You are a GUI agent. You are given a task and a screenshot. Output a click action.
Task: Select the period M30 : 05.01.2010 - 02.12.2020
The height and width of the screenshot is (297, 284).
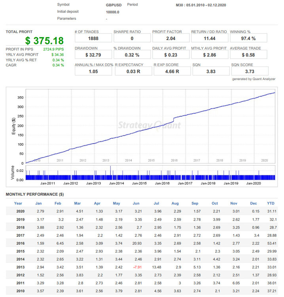click(x=201, y=5)
